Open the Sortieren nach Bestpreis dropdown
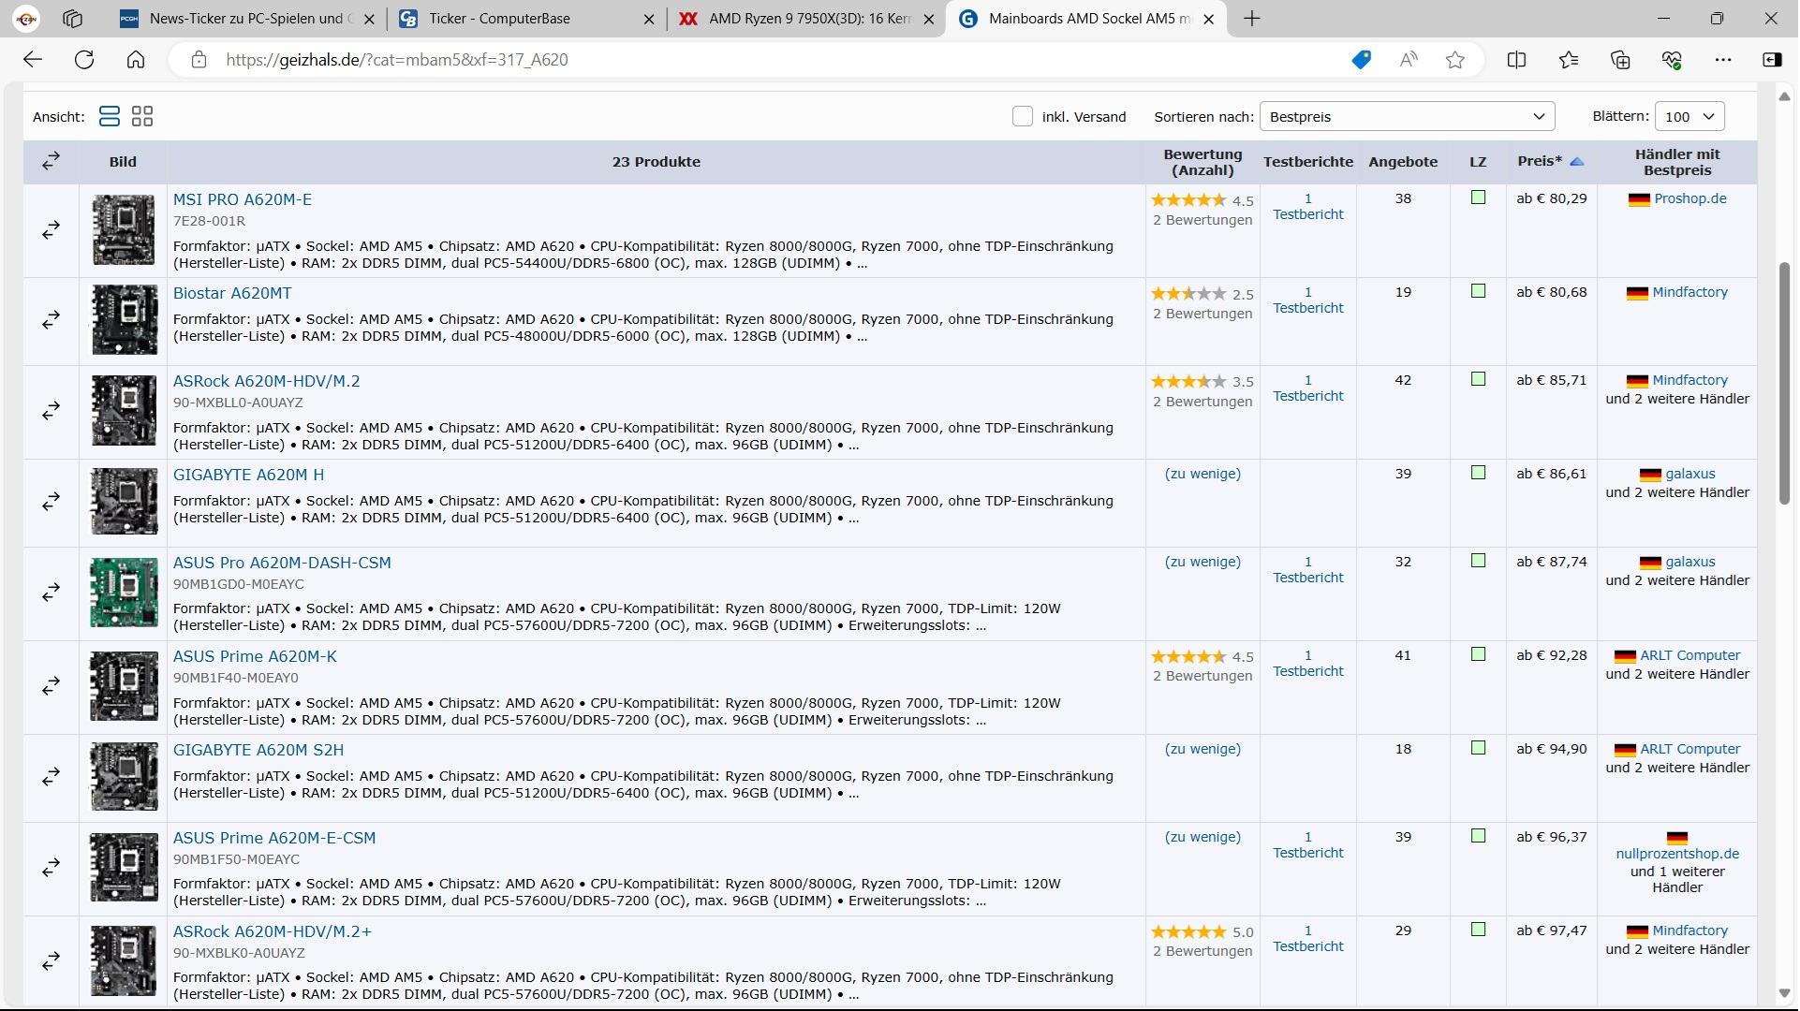Screen dimensions: 1800x1011 click(x=1407, y=116)
